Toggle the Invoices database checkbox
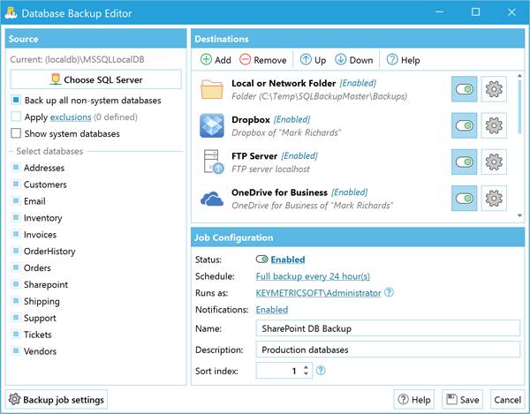Screen dimensions: 530x414 click(16, 234)
